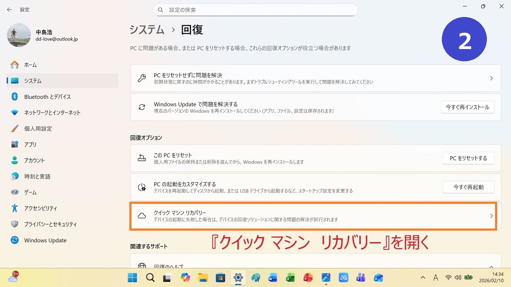Image resolution: width=511 pixels, height=287 pixels.
Task: Open Microsoft Store from the taskbar
Action: tap(220, 278)
